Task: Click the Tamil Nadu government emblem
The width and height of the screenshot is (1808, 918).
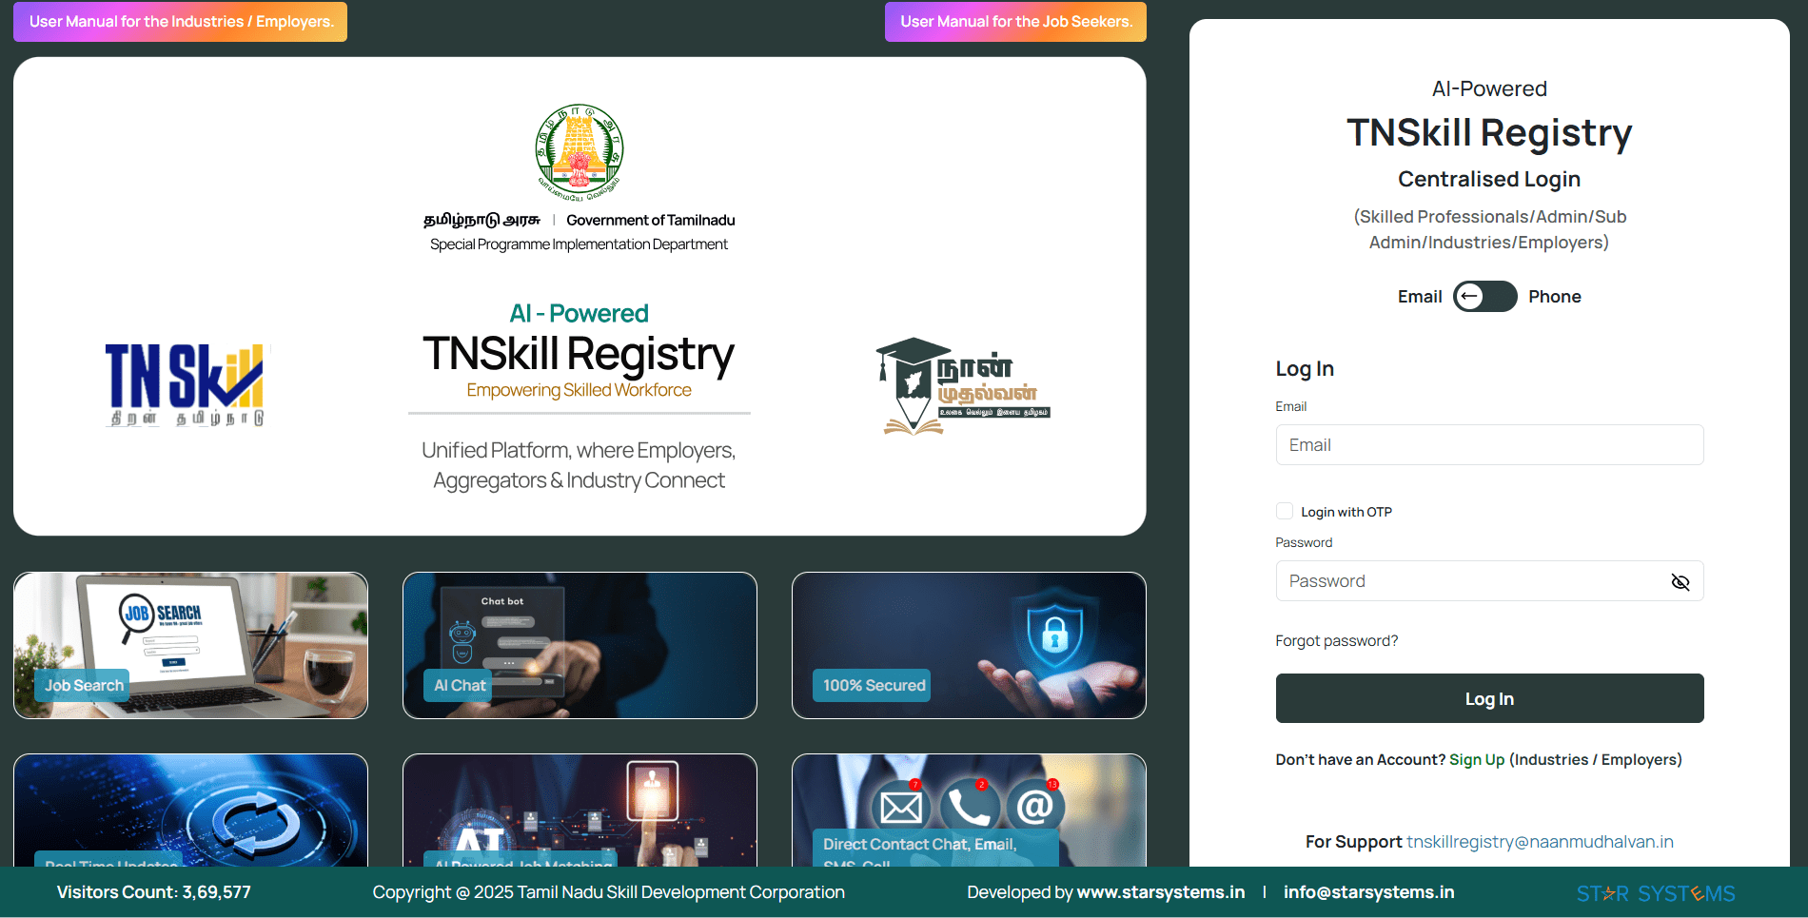Action: [579, 152]
